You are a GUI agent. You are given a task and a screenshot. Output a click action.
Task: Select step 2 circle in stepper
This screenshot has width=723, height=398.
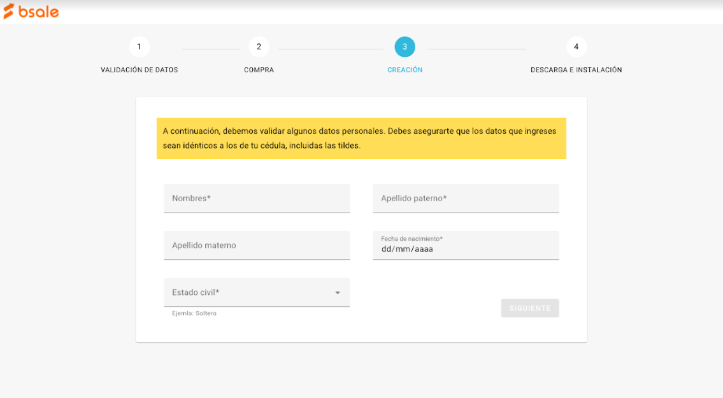(x=259, y=46)
